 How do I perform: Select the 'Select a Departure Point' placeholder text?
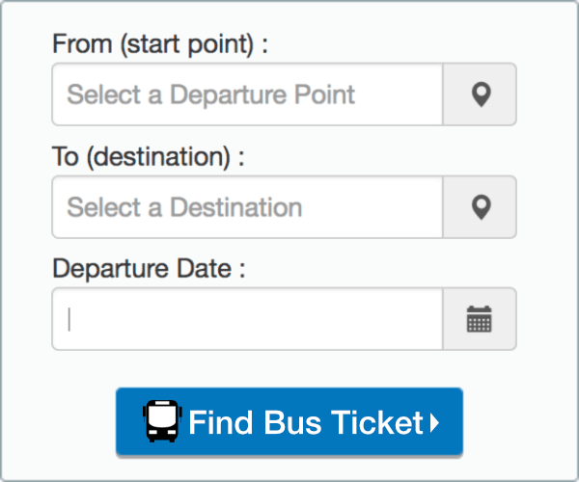coord(211,94)
